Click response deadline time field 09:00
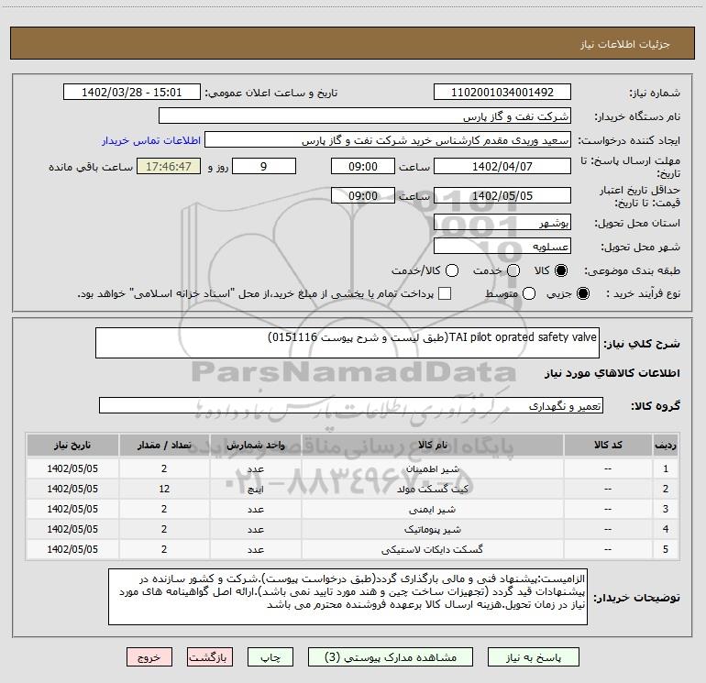The width and height of the screenshot is (706, 683). [x=363, y=166]
